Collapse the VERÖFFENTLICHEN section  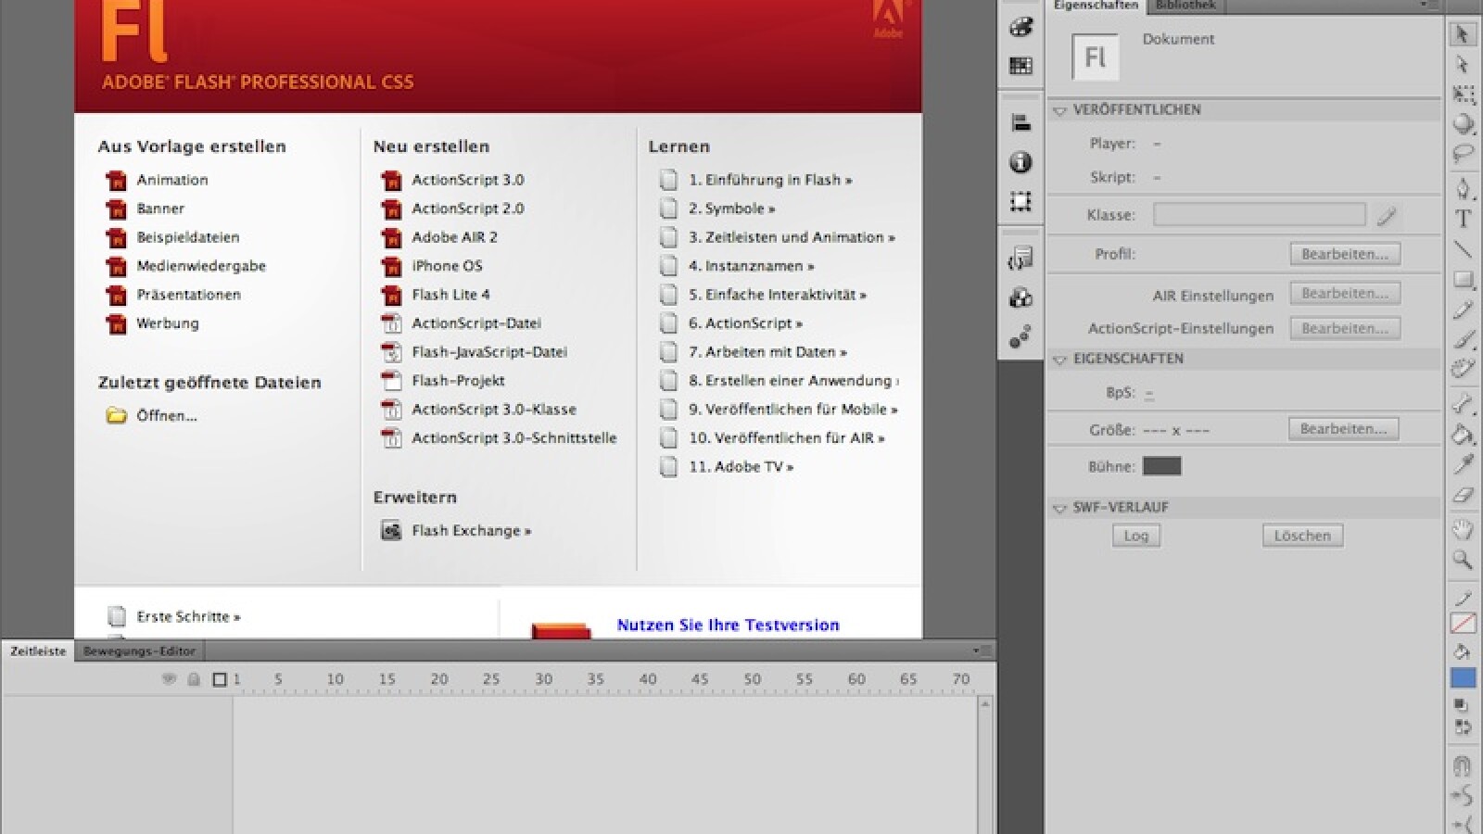[1059, 110]
